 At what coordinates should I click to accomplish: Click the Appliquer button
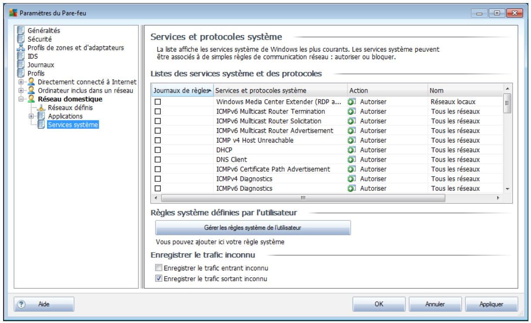[491, 305]
